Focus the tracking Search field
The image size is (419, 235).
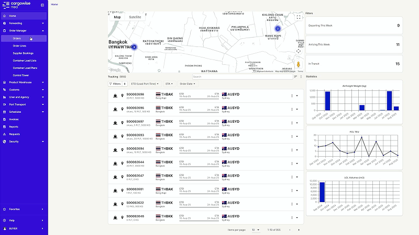242,77
